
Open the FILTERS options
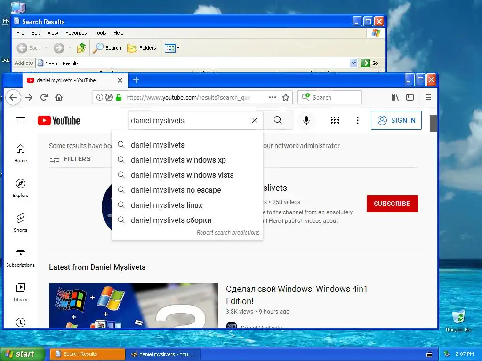(71, 159)
